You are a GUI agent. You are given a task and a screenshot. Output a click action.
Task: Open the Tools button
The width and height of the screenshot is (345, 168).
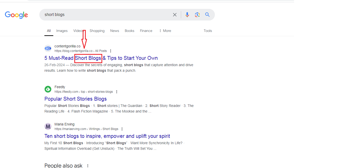coord(208,31)
